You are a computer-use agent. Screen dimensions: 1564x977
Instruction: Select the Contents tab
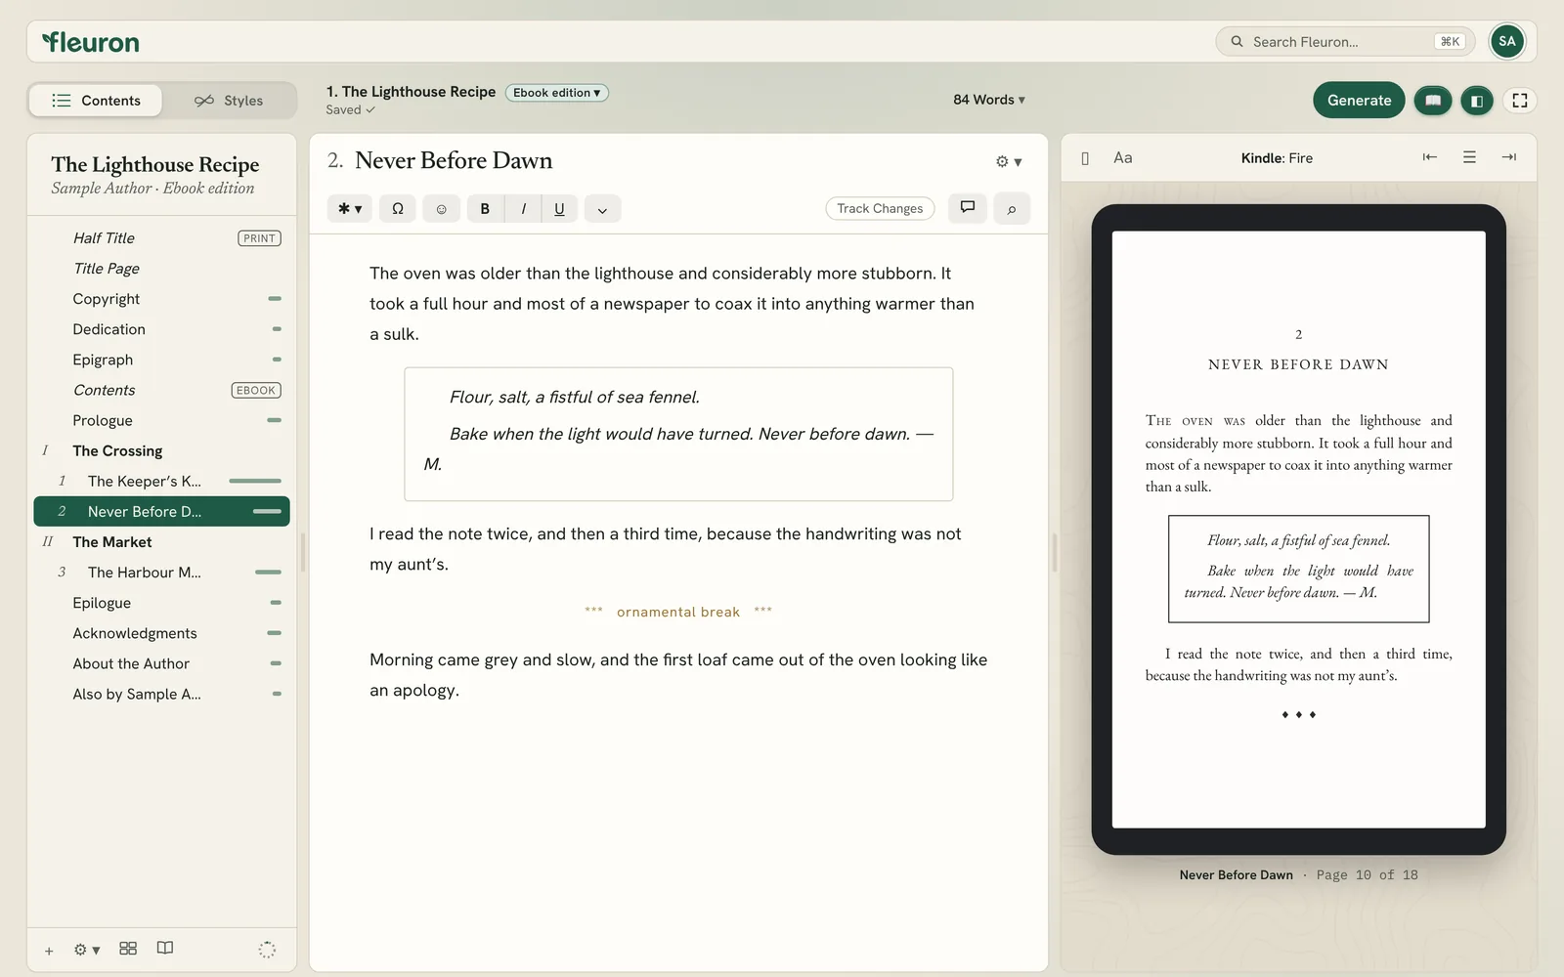coord(96,100)
